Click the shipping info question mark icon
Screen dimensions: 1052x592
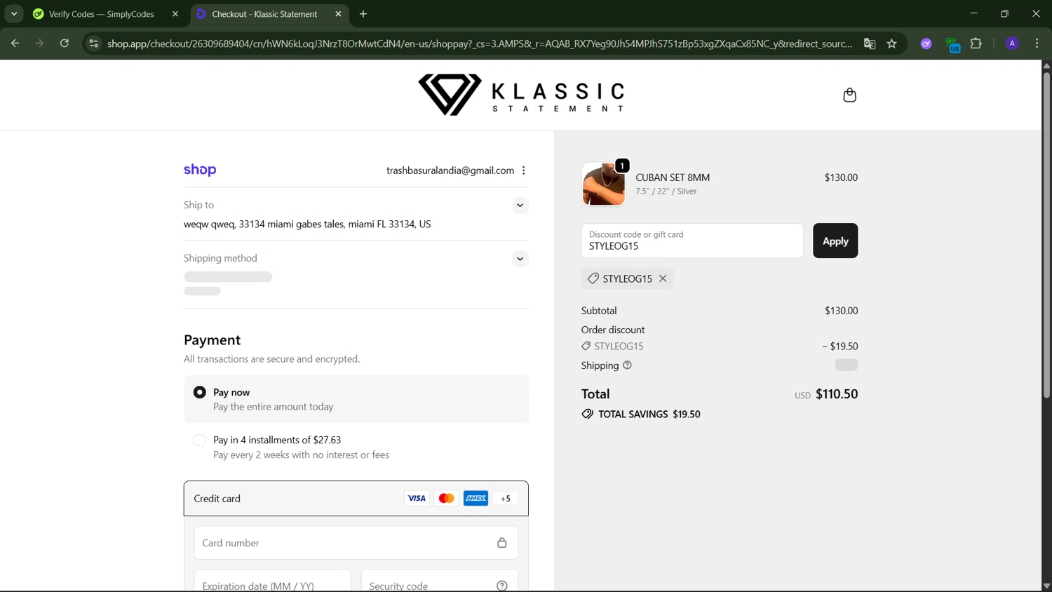[627, 365]
